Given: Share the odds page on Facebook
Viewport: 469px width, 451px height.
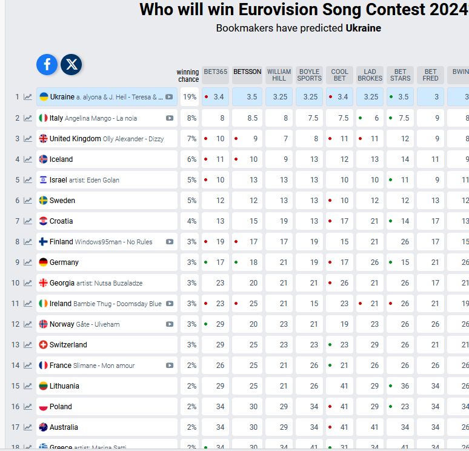Looking at the screenshot, I should tap(47, 64).
